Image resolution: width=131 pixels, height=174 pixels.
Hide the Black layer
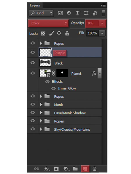33,62
